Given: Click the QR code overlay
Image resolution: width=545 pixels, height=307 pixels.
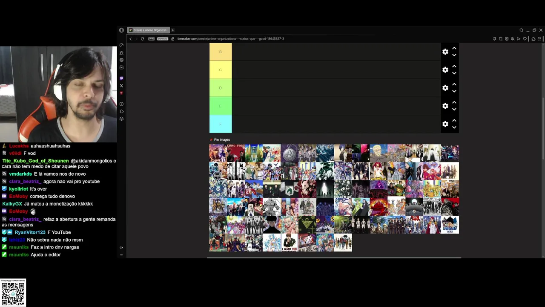Looking at the screenshot, I should pos(13,293).
